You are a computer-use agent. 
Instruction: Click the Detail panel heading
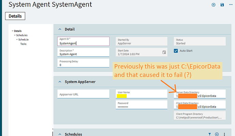pos(70,29)
